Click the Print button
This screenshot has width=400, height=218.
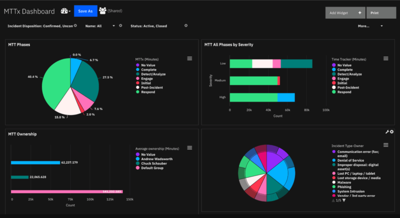pyautogui.click(x=381, y=13)
